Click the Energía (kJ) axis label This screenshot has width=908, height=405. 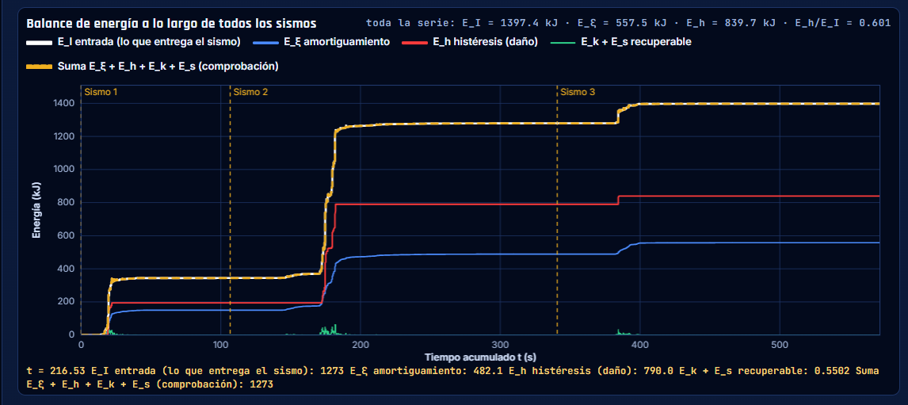pos(36,210)
